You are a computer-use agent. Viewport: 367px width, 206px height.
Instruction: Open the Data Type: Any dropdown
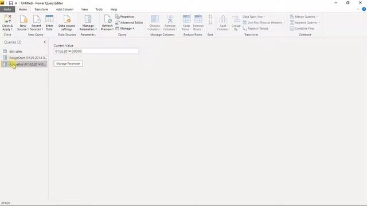click(253, 17)
